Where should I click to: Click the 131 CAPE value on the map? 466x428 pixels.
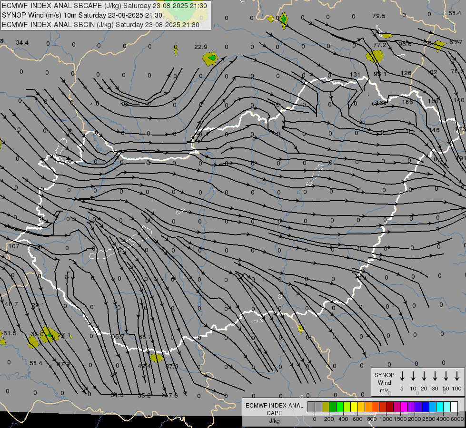click(355, 75)
